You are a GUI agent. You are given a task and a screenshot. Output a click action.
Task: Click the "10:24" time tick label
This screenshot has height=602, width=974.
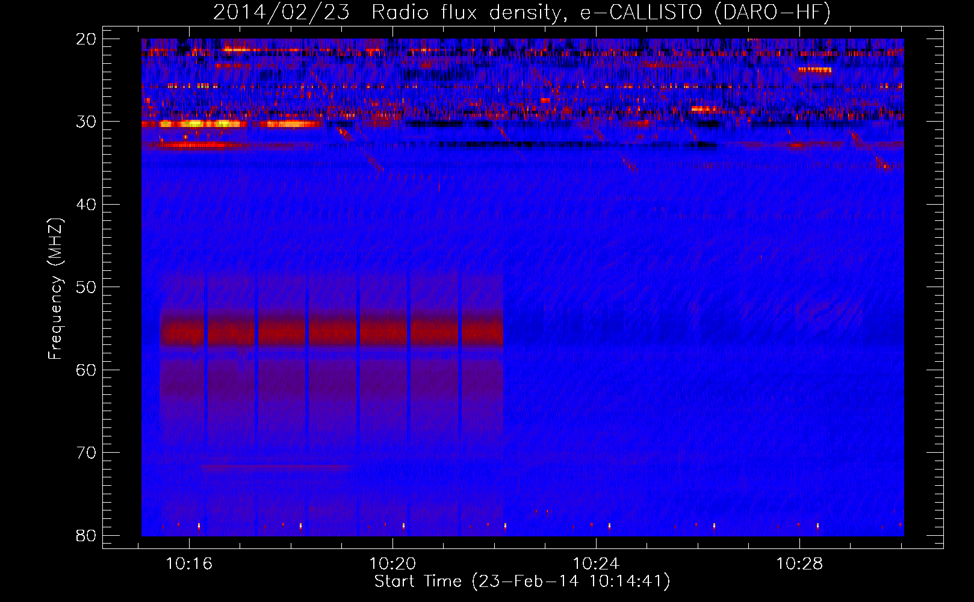[596, 564]
